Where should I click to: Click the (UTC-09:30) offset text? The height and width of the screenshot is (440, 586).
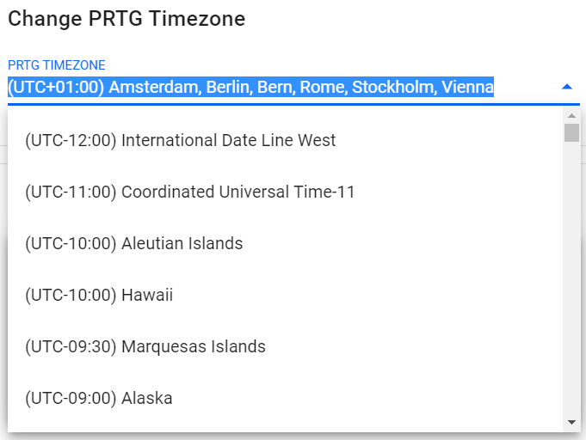(x=71, y=346)
